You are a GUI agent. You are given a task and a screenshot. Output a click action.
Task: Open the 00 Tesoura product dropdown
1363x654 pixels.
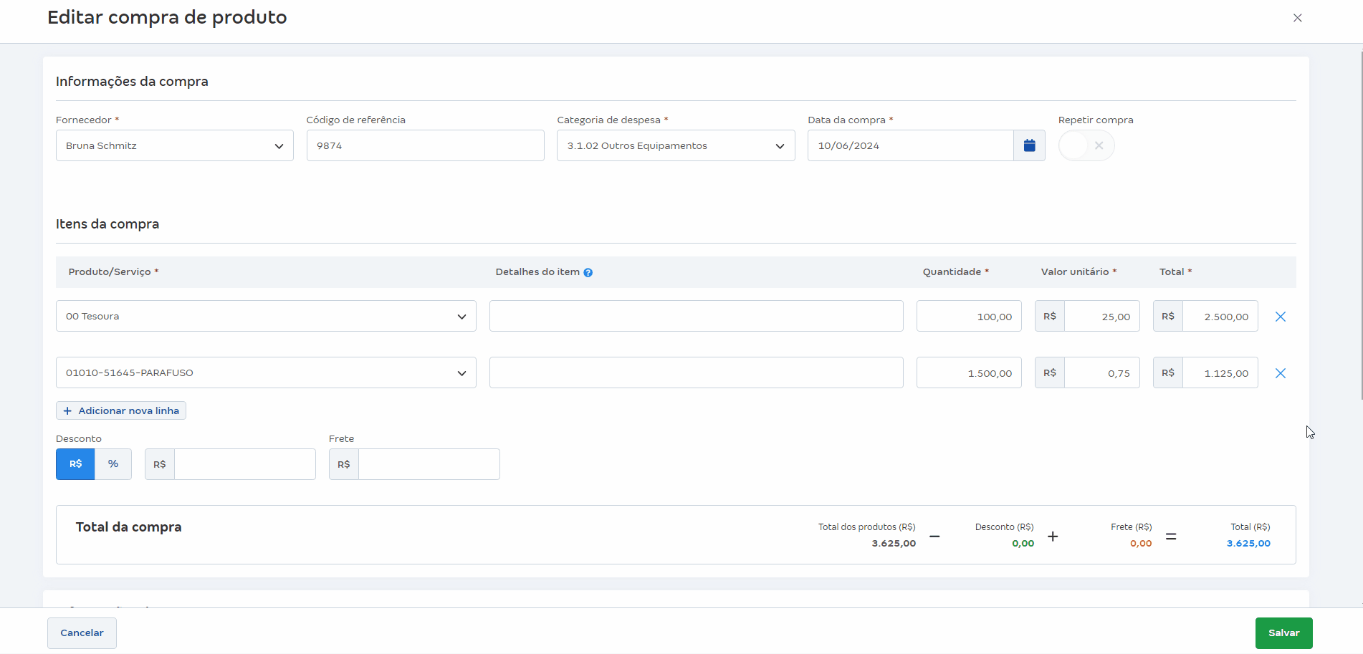coord(265,316)
